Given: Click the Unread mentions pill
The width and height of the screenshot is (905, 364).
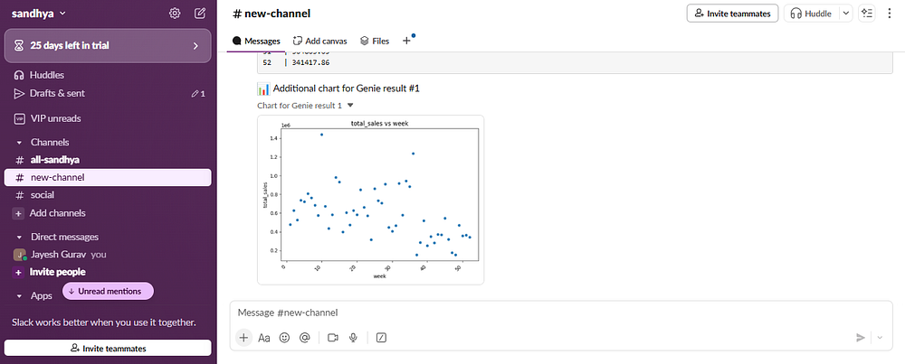Looking at the screenshot, I should point(109,291).
